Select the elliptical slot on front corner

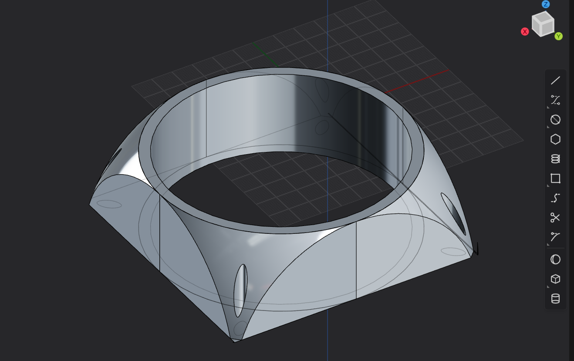[x=240, y=290]
